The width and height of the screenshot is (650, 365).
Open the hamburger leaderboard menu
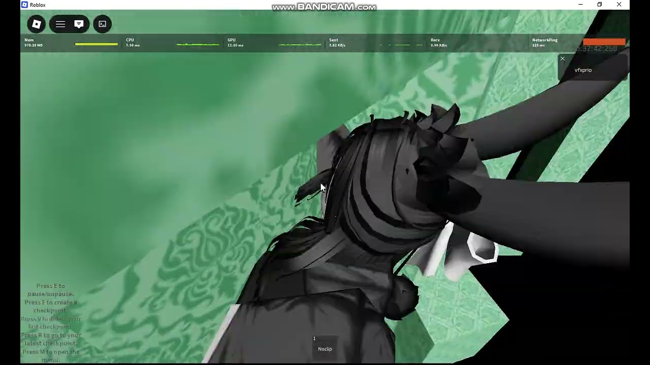point(60,24)
